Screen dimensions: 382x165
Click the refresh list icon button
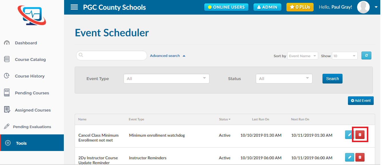point(366,55)
